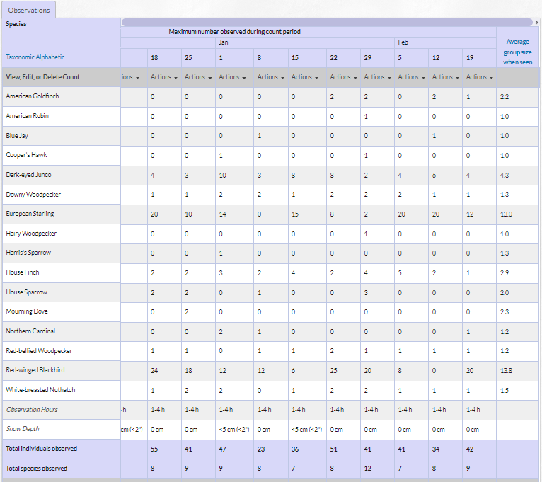Click European Starling count 15 on Jan 15
542x482 pixels.
pyautogui.click(x=294, y=214)
